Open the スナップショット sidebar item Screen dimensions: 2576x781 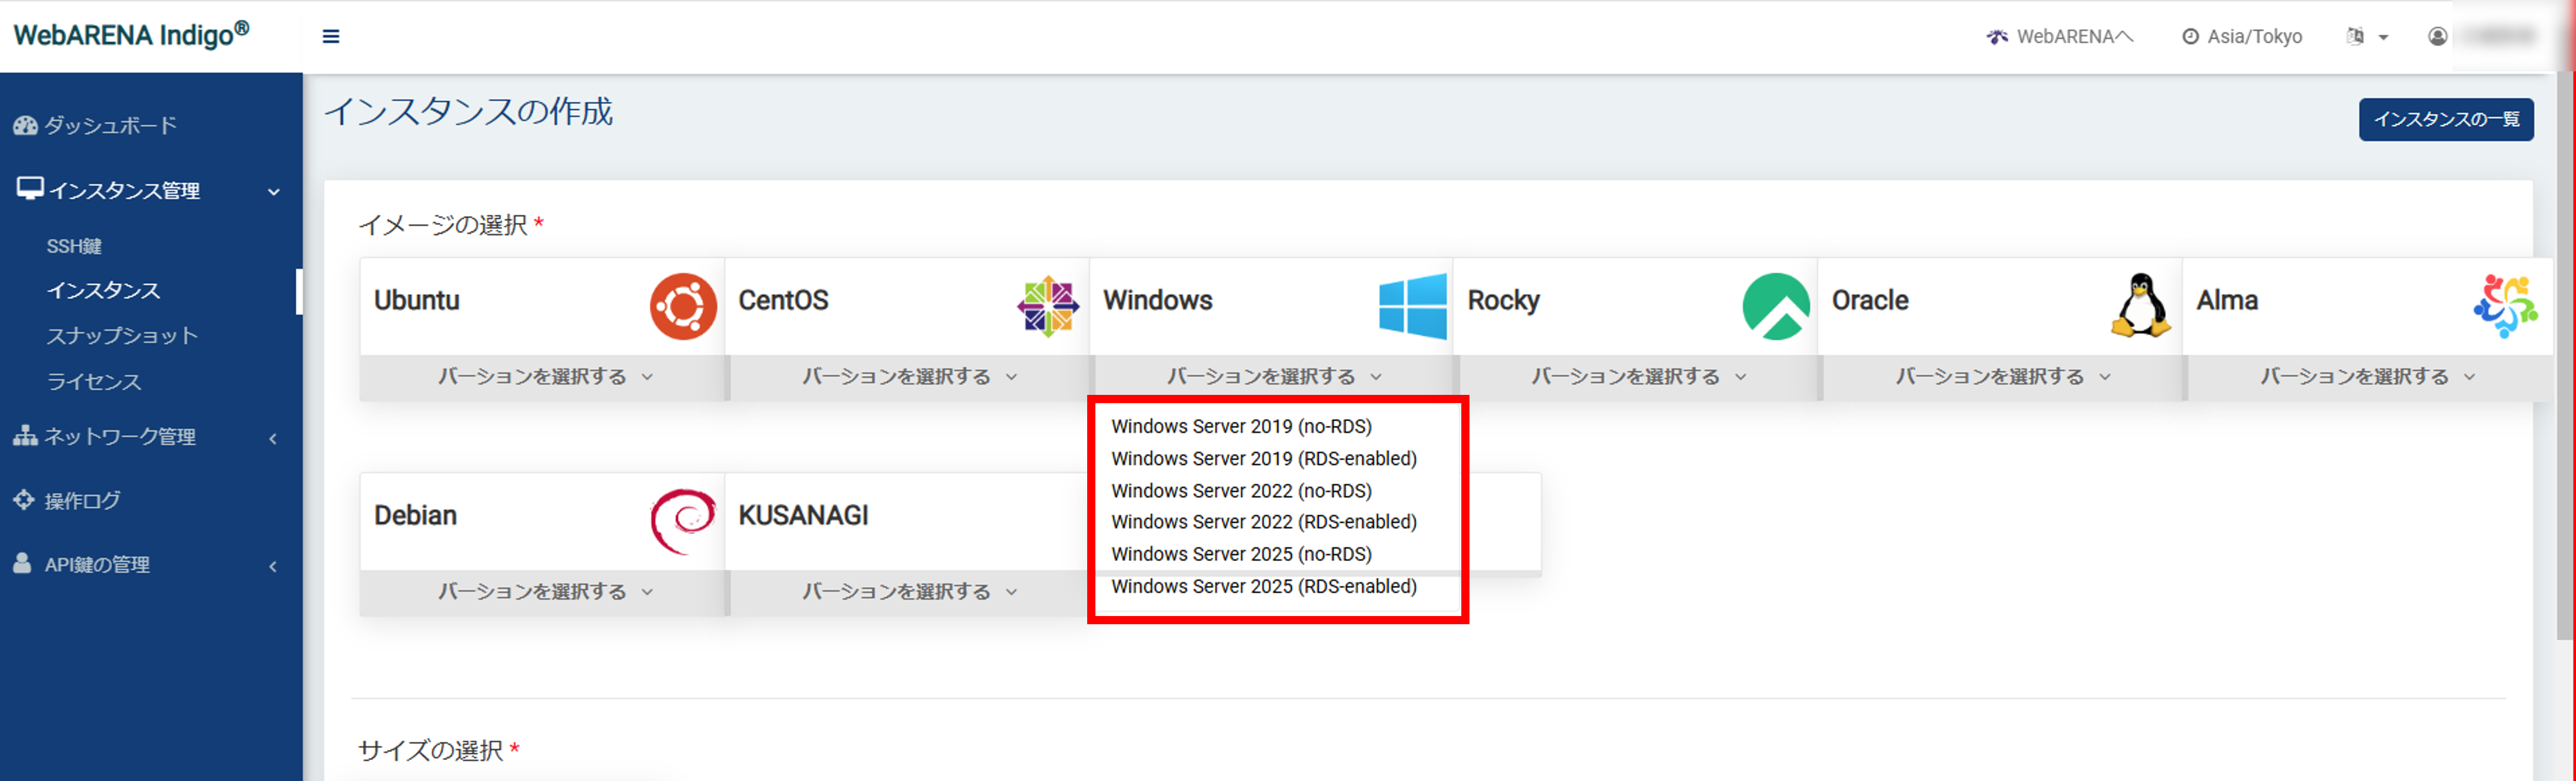tap(122, 336)
